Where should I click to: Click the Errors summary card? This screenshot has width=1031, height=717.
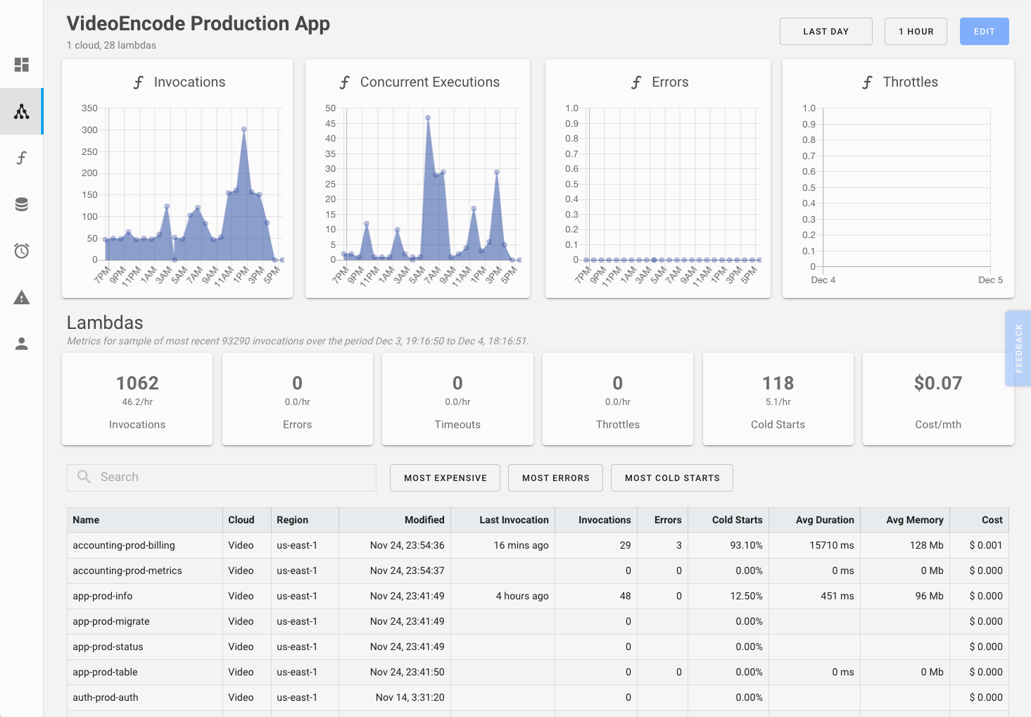click(x=298, y=399)
